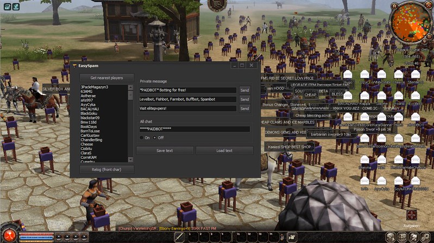434x243 pixels.
Task: Click player list scrollbar up arrow
Action: point(131,87)
